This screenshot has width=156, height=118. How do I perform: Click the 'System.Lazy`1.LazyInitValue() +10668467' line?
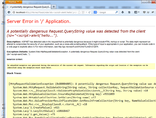pyautogui.click(x=41, y=111)
